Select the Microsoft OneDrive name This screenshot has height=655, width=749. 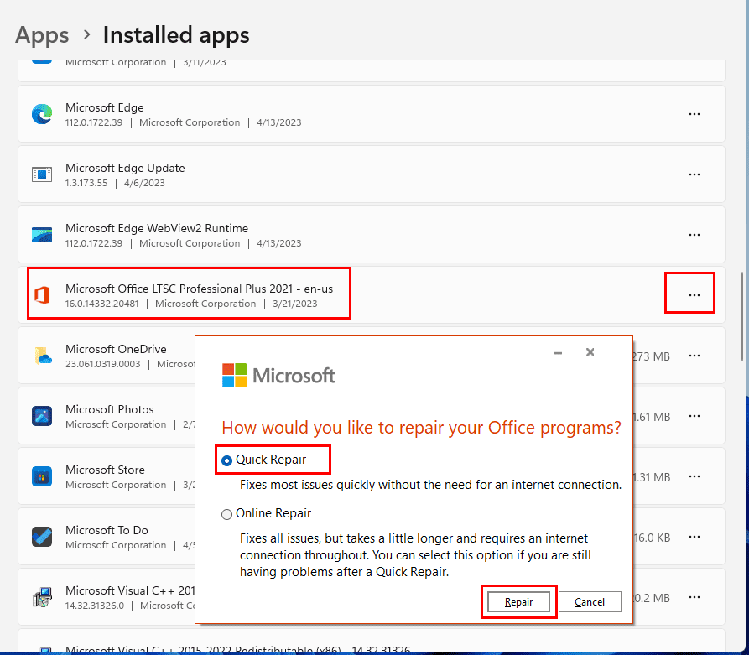pyautogui.click(x=116, y=349)
